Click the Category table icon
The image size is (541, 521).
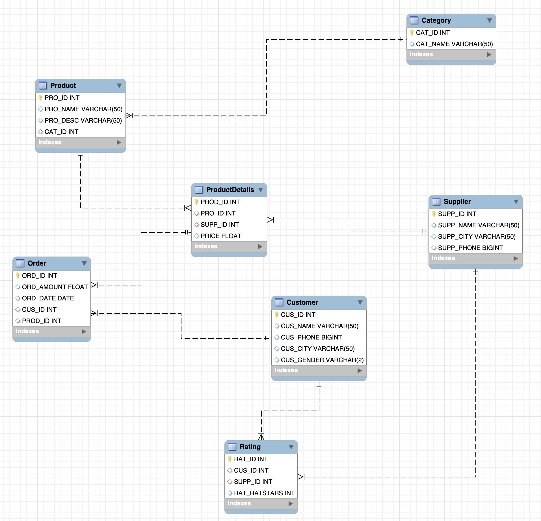pyautogui.click(x=414, y=20)
